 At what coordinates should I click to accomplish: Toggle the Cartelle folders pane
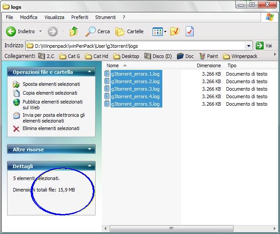130,31
